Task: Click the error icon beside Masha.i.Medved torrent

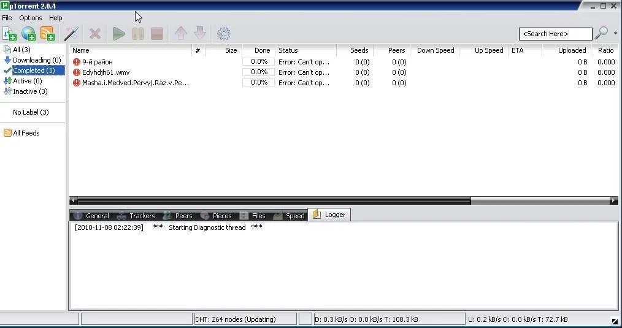Action: pos(77,83)
